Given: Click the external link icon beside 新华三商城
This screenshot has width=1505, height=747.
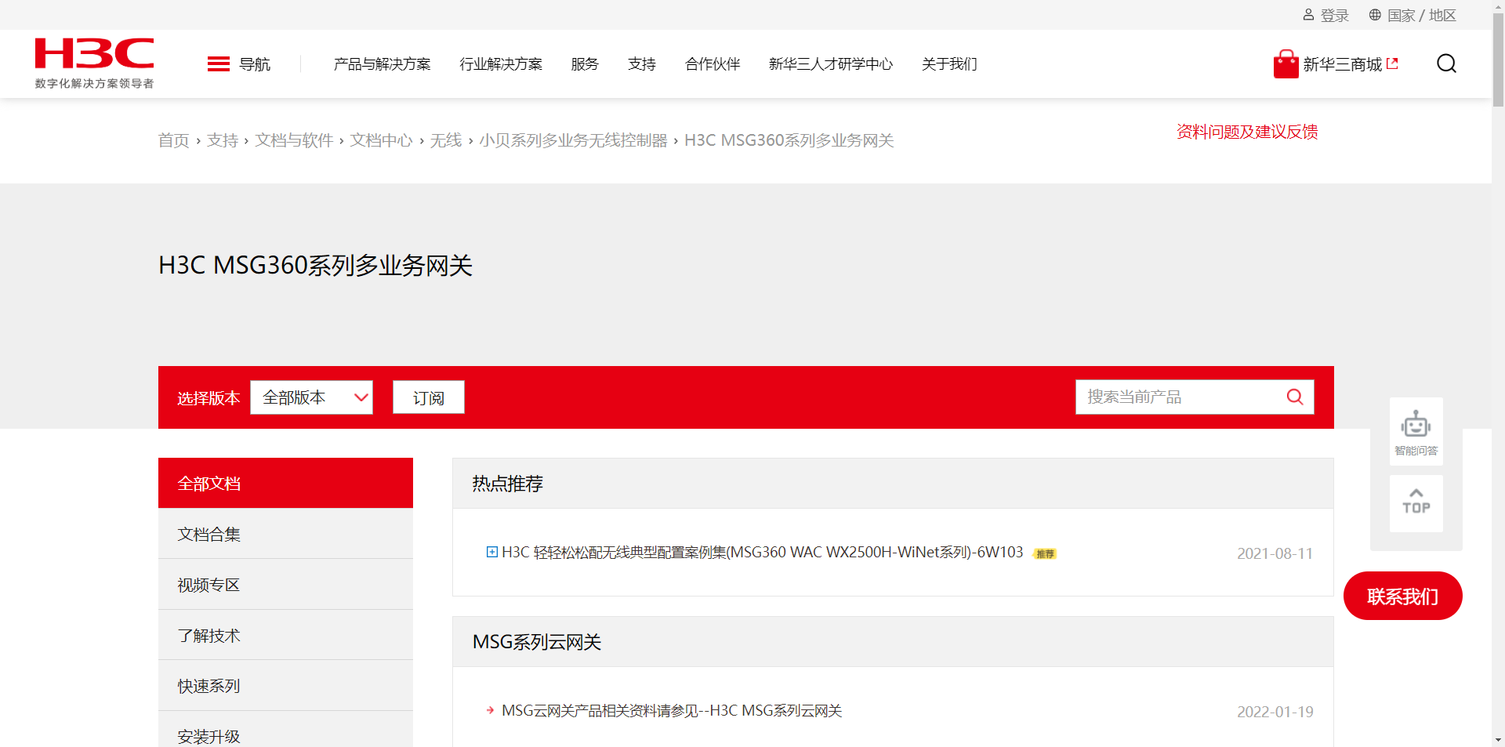Looking at the screenshot, I should click(1392, 63).
